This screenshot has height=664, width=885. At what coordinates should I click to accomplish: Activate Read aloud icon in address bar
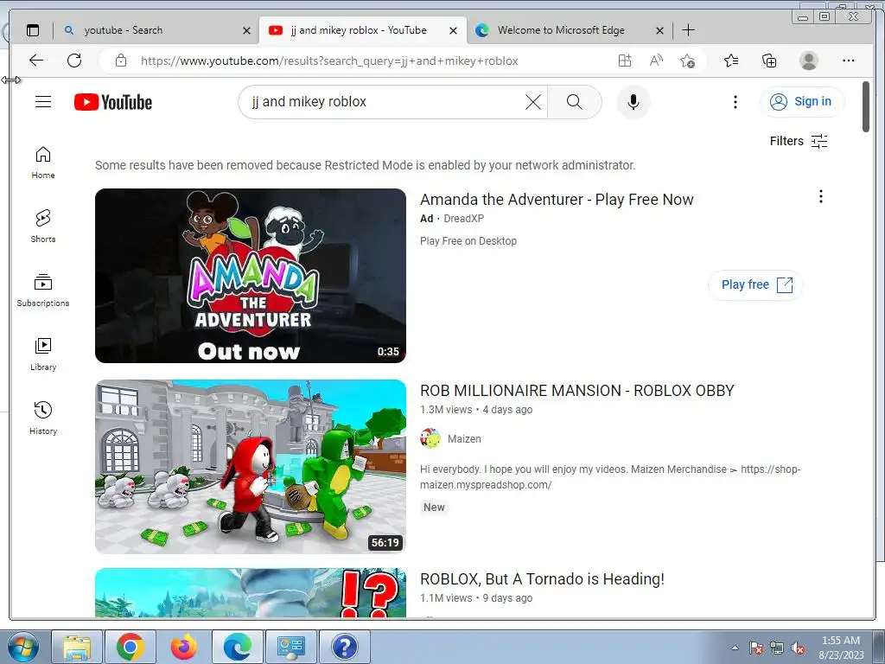click(656, 61)
